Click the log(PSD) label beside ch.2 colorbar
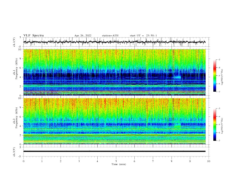The image size is (235, 181). pos(222,126)
